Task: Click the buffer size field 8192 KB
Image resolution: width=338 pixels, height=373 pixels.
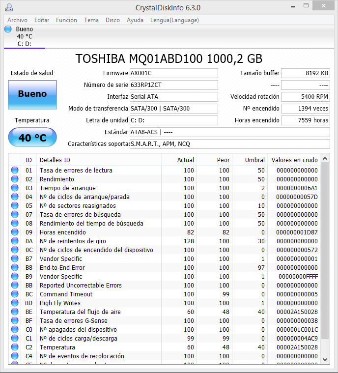Action: point(306,73)
